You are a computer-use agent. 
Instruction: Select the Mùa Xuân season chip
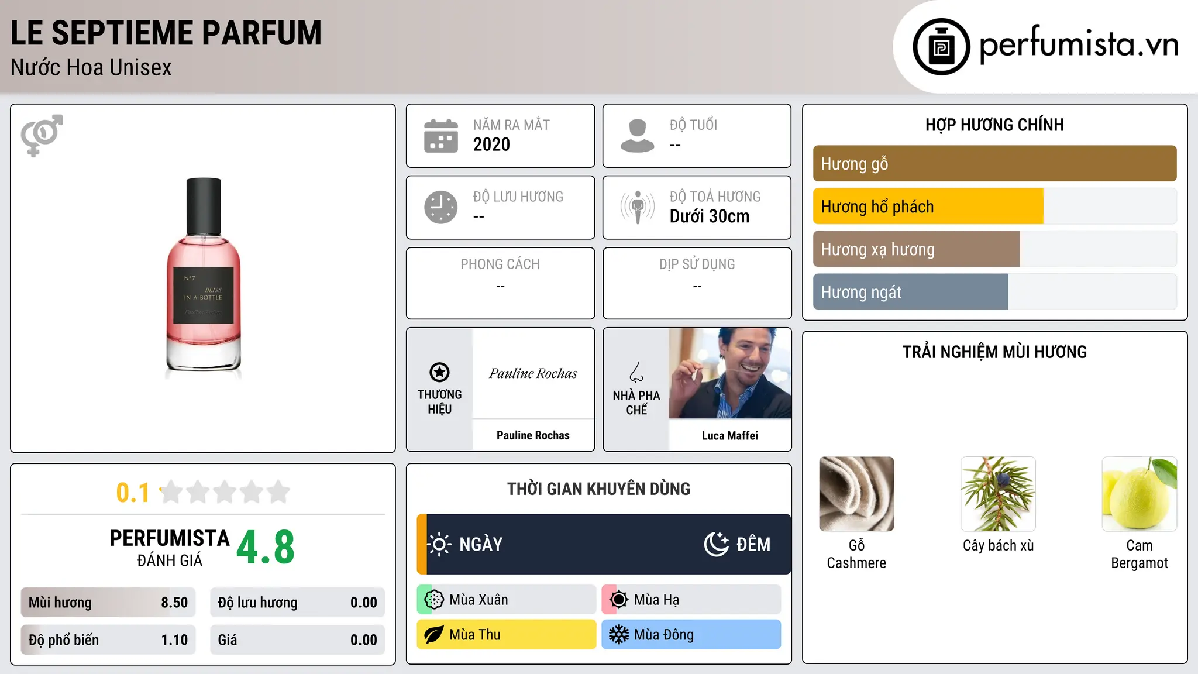click(506, 600)
